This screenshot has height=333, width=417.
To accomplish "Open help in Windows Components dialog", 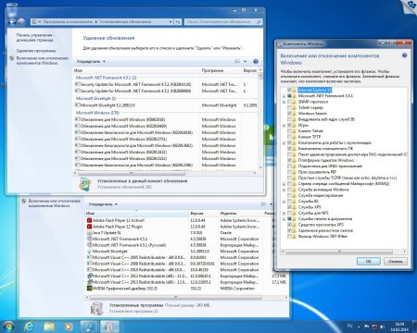I will (x=405, y=55).
